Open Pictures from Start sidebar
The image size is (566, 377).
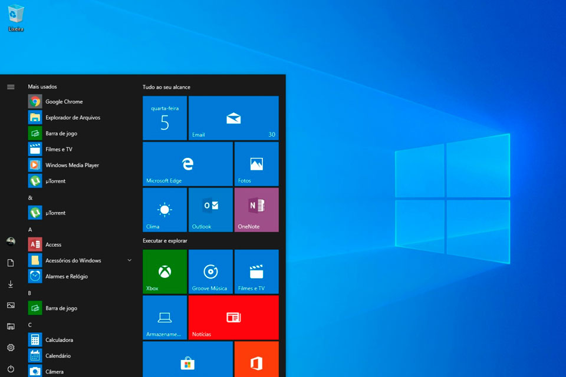[x=11, y=306]
